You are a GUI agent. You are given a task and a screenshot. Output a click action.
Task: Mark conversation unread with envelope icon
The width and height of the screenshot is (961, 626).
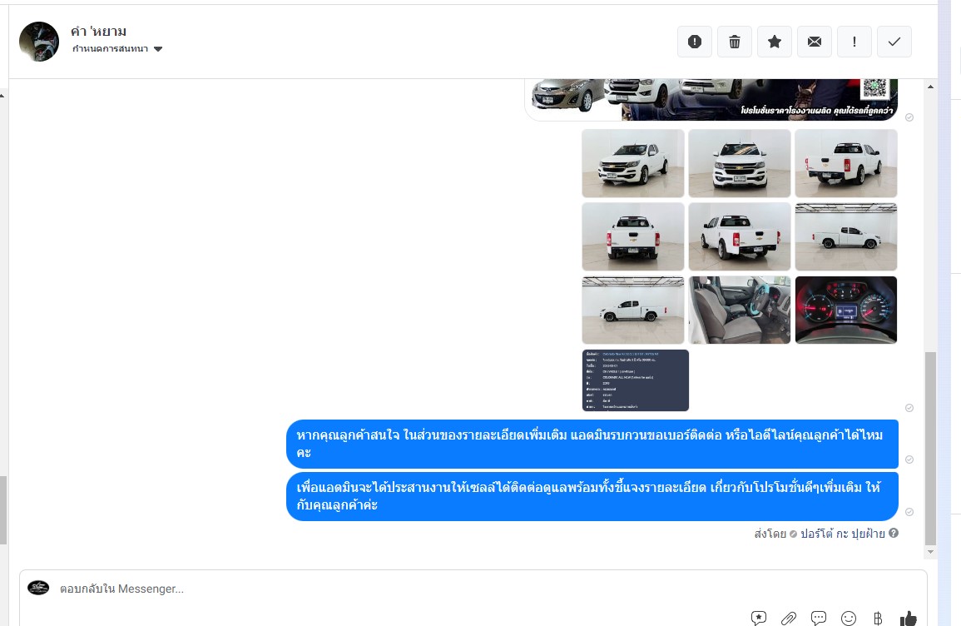(815, 42)
